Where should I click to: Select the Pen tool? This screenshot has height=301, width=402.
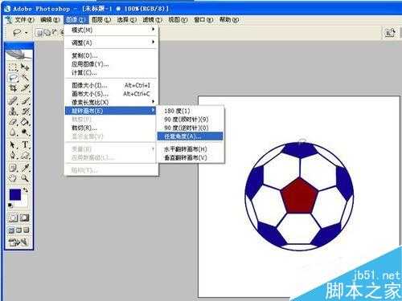coord(13,155)
